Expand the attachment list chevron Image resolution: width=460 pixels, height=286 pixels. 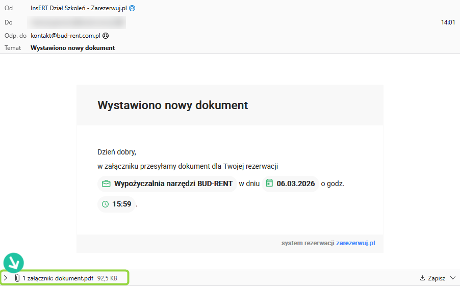pos(6,278)
